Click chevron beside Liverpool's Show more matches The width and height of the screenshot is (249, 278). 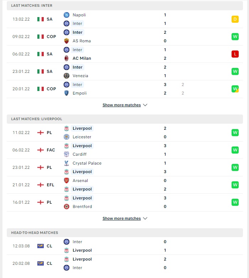145,218
